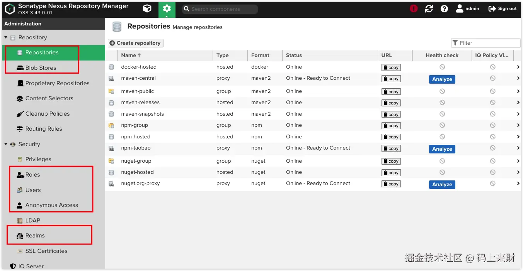Sort by Type column header
Screen dimensions: 523x271
click(x=230, y=55)
